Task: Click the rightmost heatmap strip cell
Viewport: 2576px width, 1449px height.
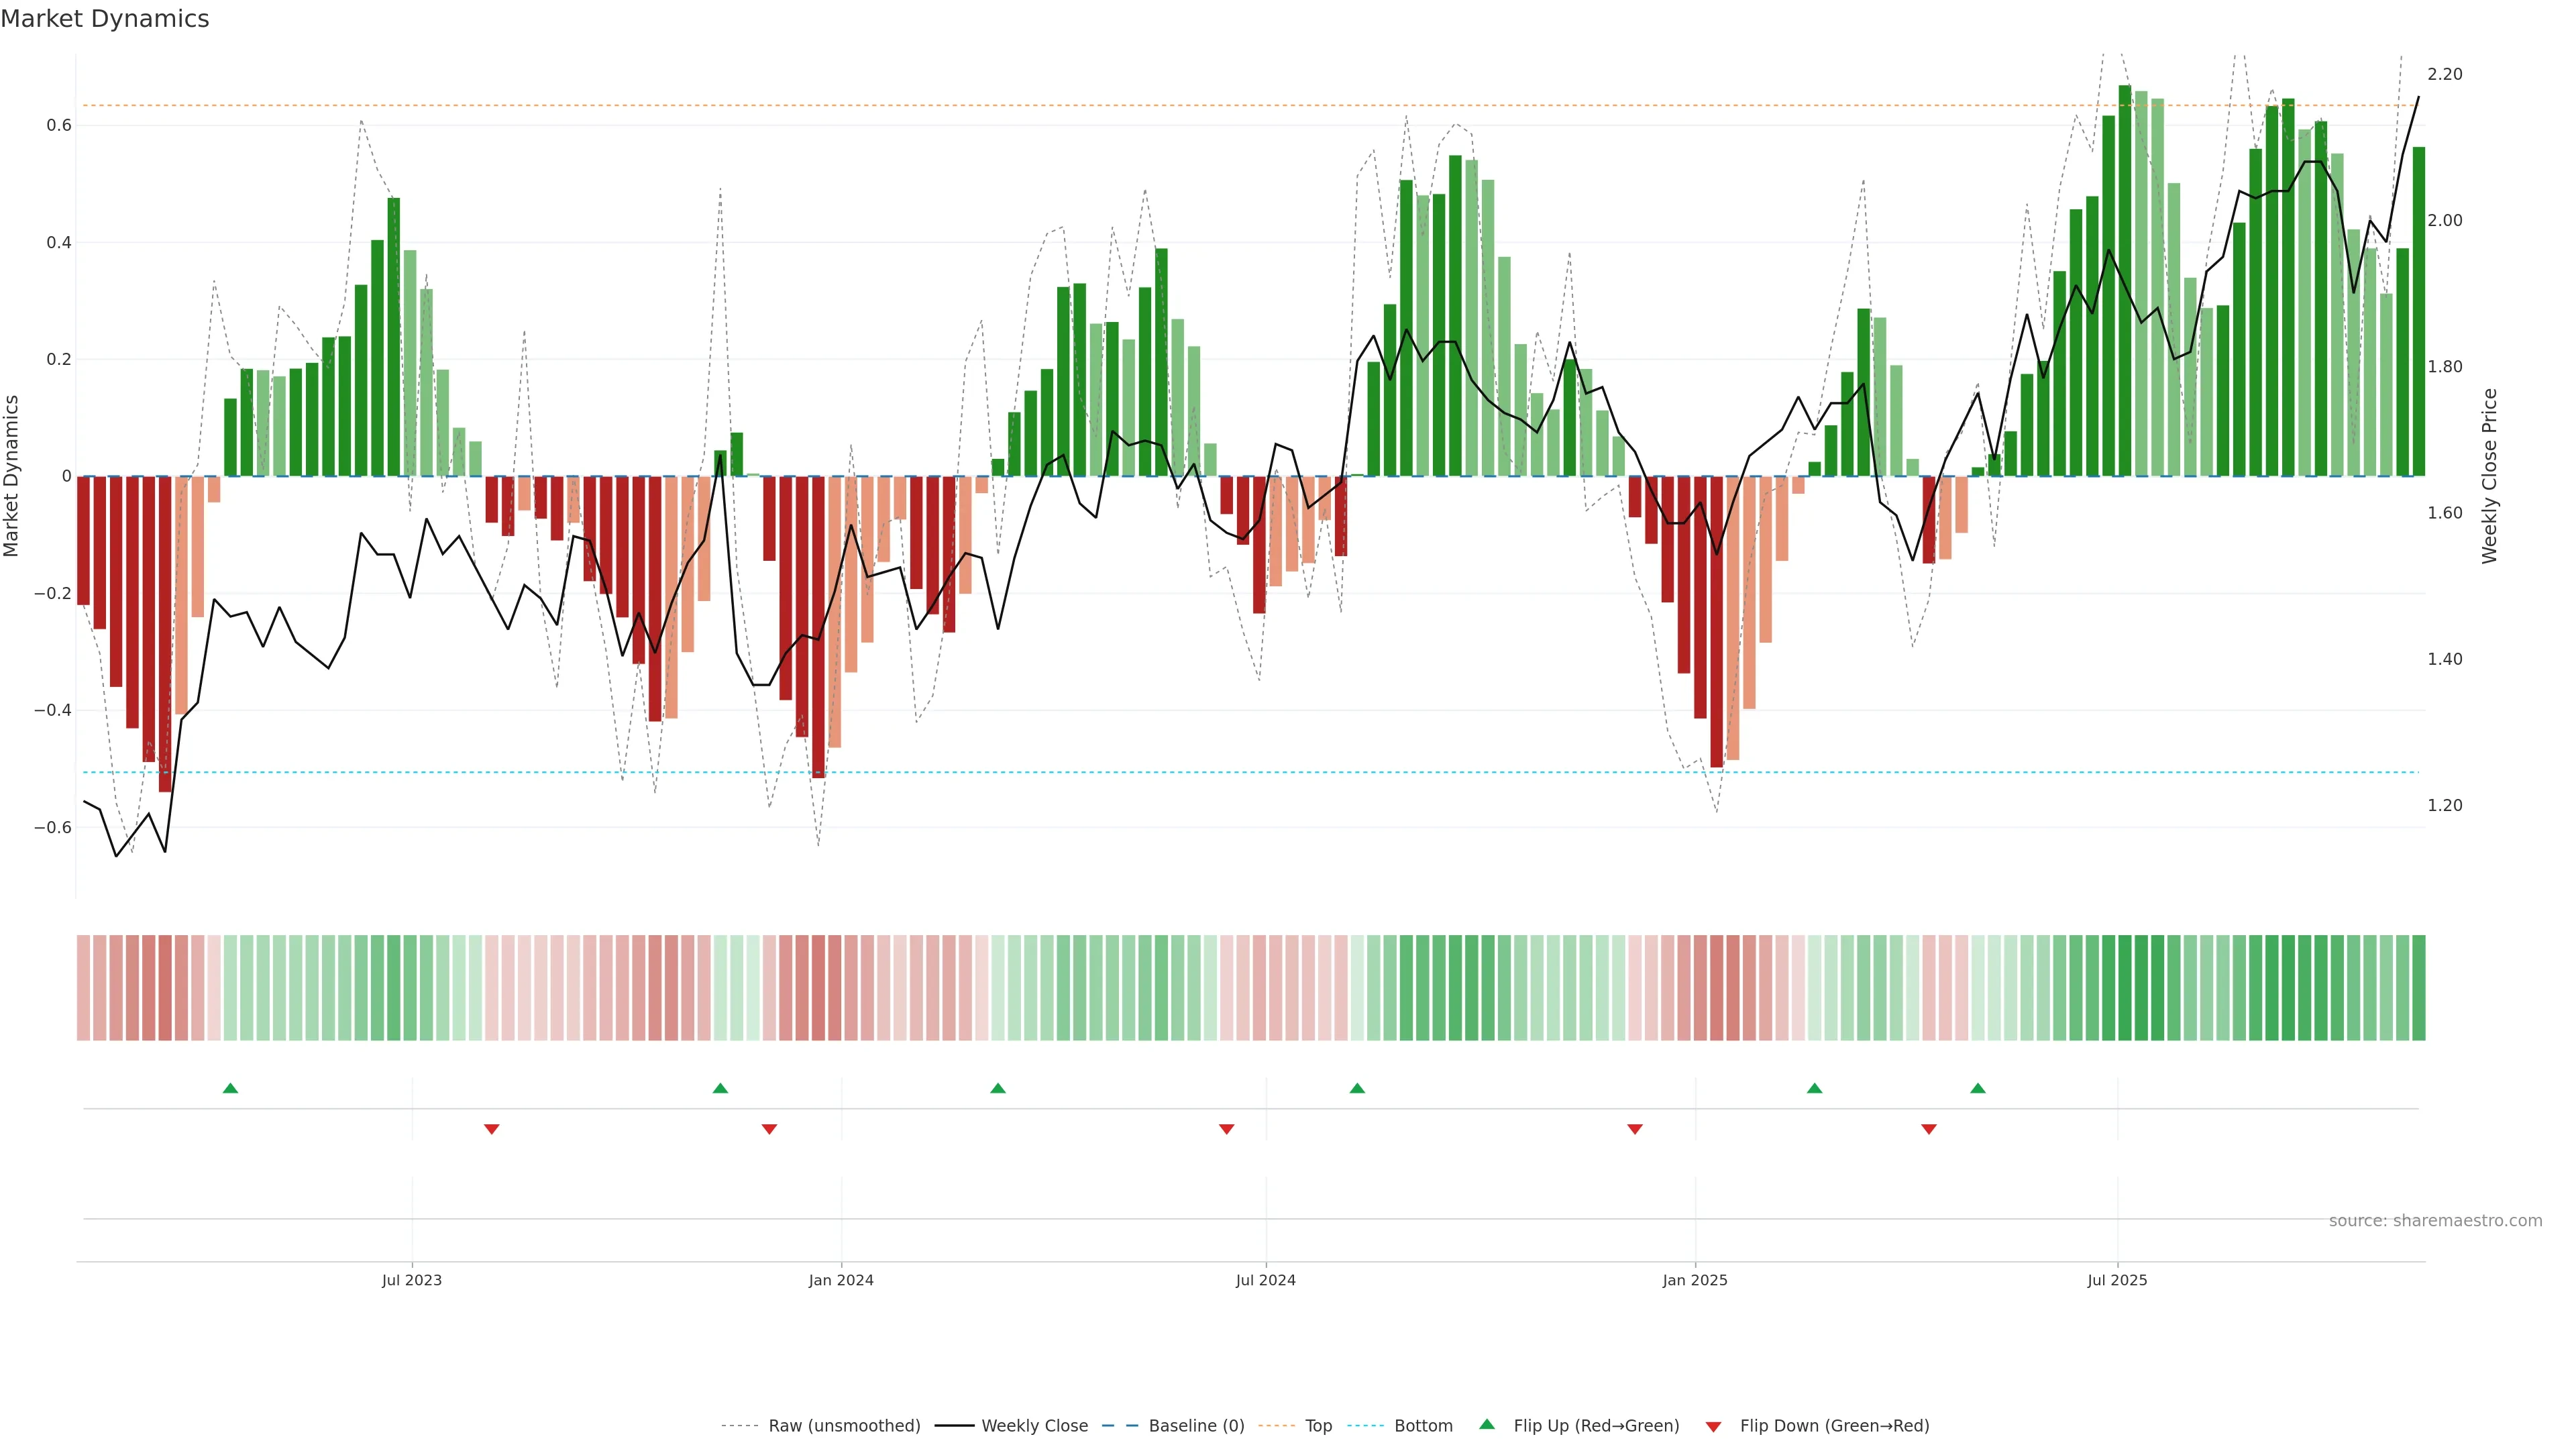Action: (2418, 987)
